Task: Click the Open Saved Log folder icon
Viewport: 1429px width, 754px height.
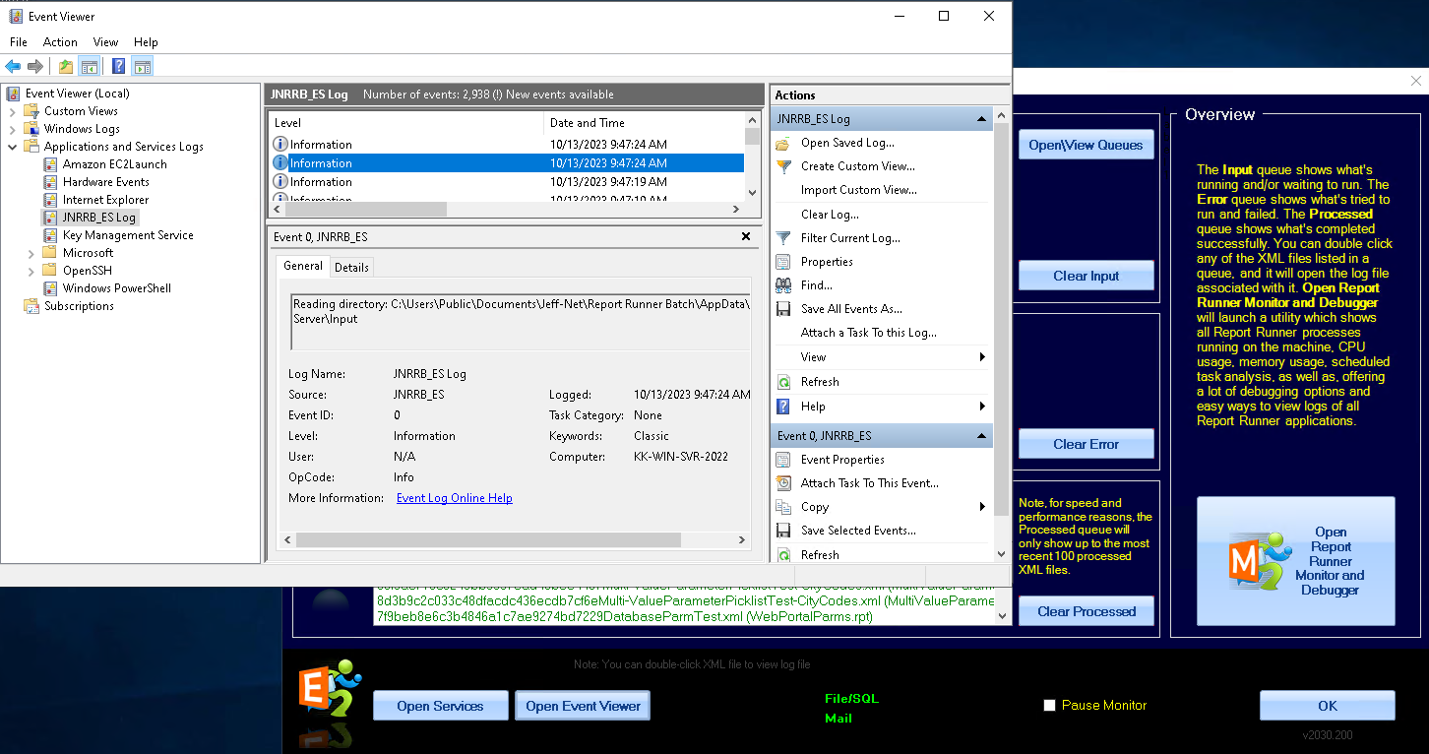Action: click(x=783, y=143)
